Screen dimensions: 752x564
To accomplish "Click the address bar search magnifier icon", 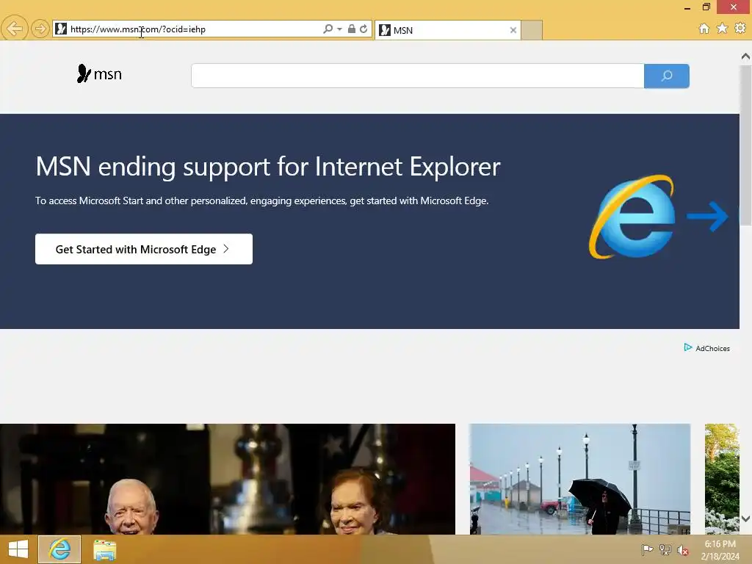I will pyautogui.click(x=328, y=29).
